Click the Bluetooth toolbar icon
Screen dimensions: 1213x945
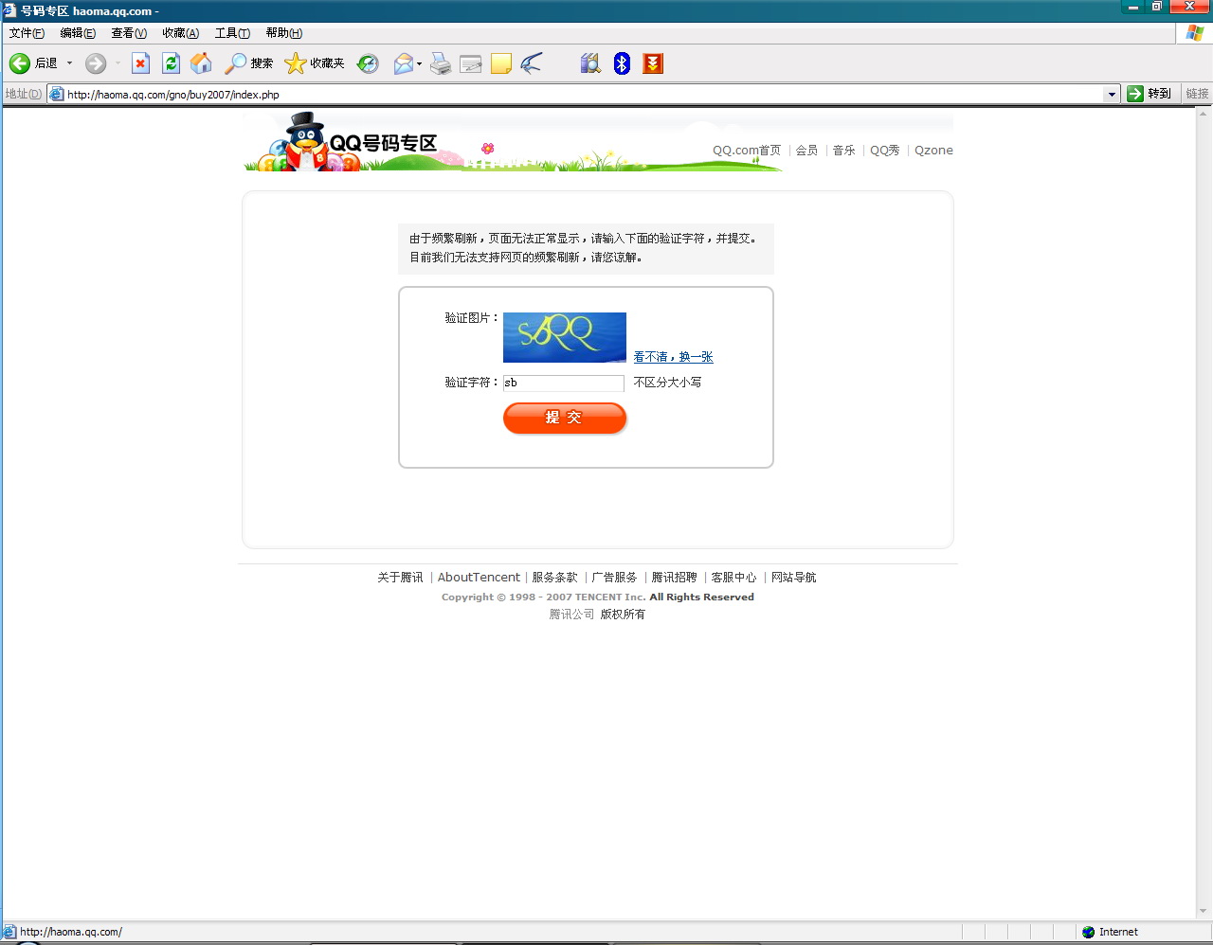click(x=622, y=63)
